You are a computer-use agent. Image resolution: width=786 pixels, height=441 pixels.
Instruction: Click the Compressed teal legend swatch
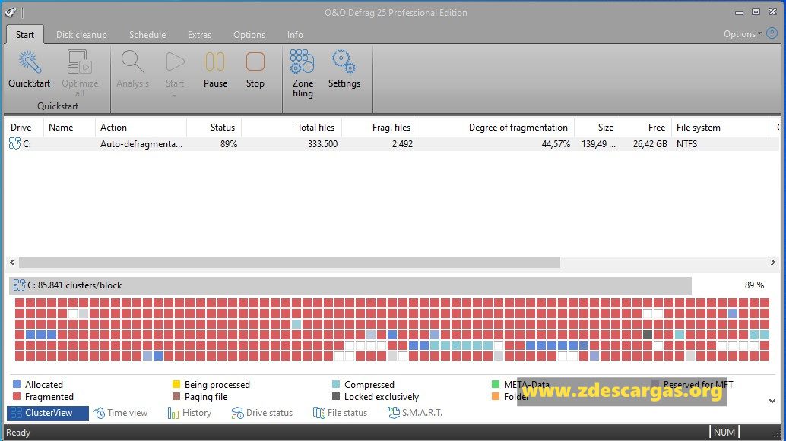coord(336,384)
